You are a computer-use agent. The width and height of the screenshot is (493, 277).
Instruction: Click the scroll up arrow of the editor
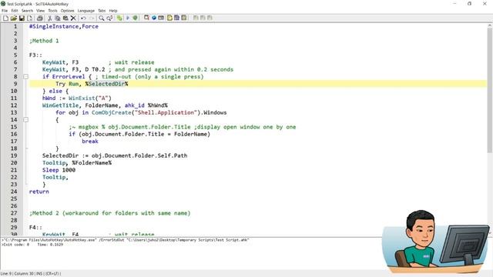click(x=490, y=25)
